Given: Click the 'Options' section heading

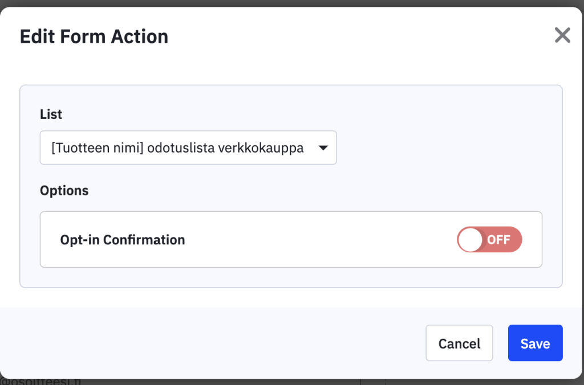Looking at the screenshot, I should 64,190.
